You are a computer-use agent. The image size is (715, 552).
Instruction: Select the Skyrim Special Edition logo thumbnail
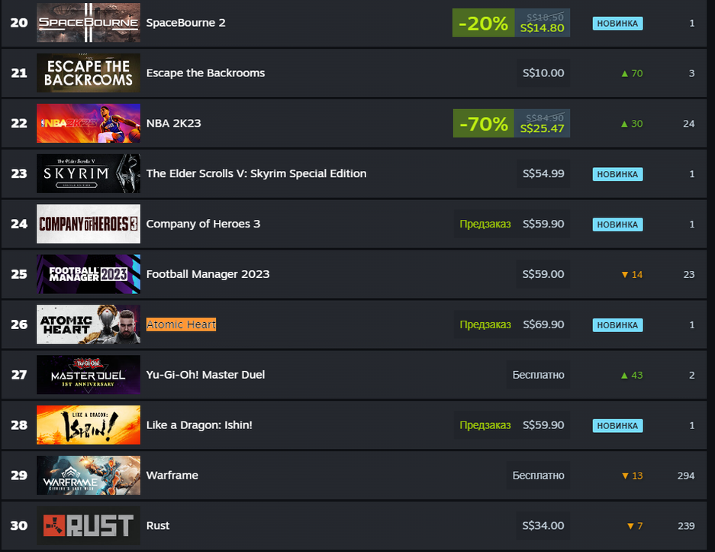click(x=89, y=174)
